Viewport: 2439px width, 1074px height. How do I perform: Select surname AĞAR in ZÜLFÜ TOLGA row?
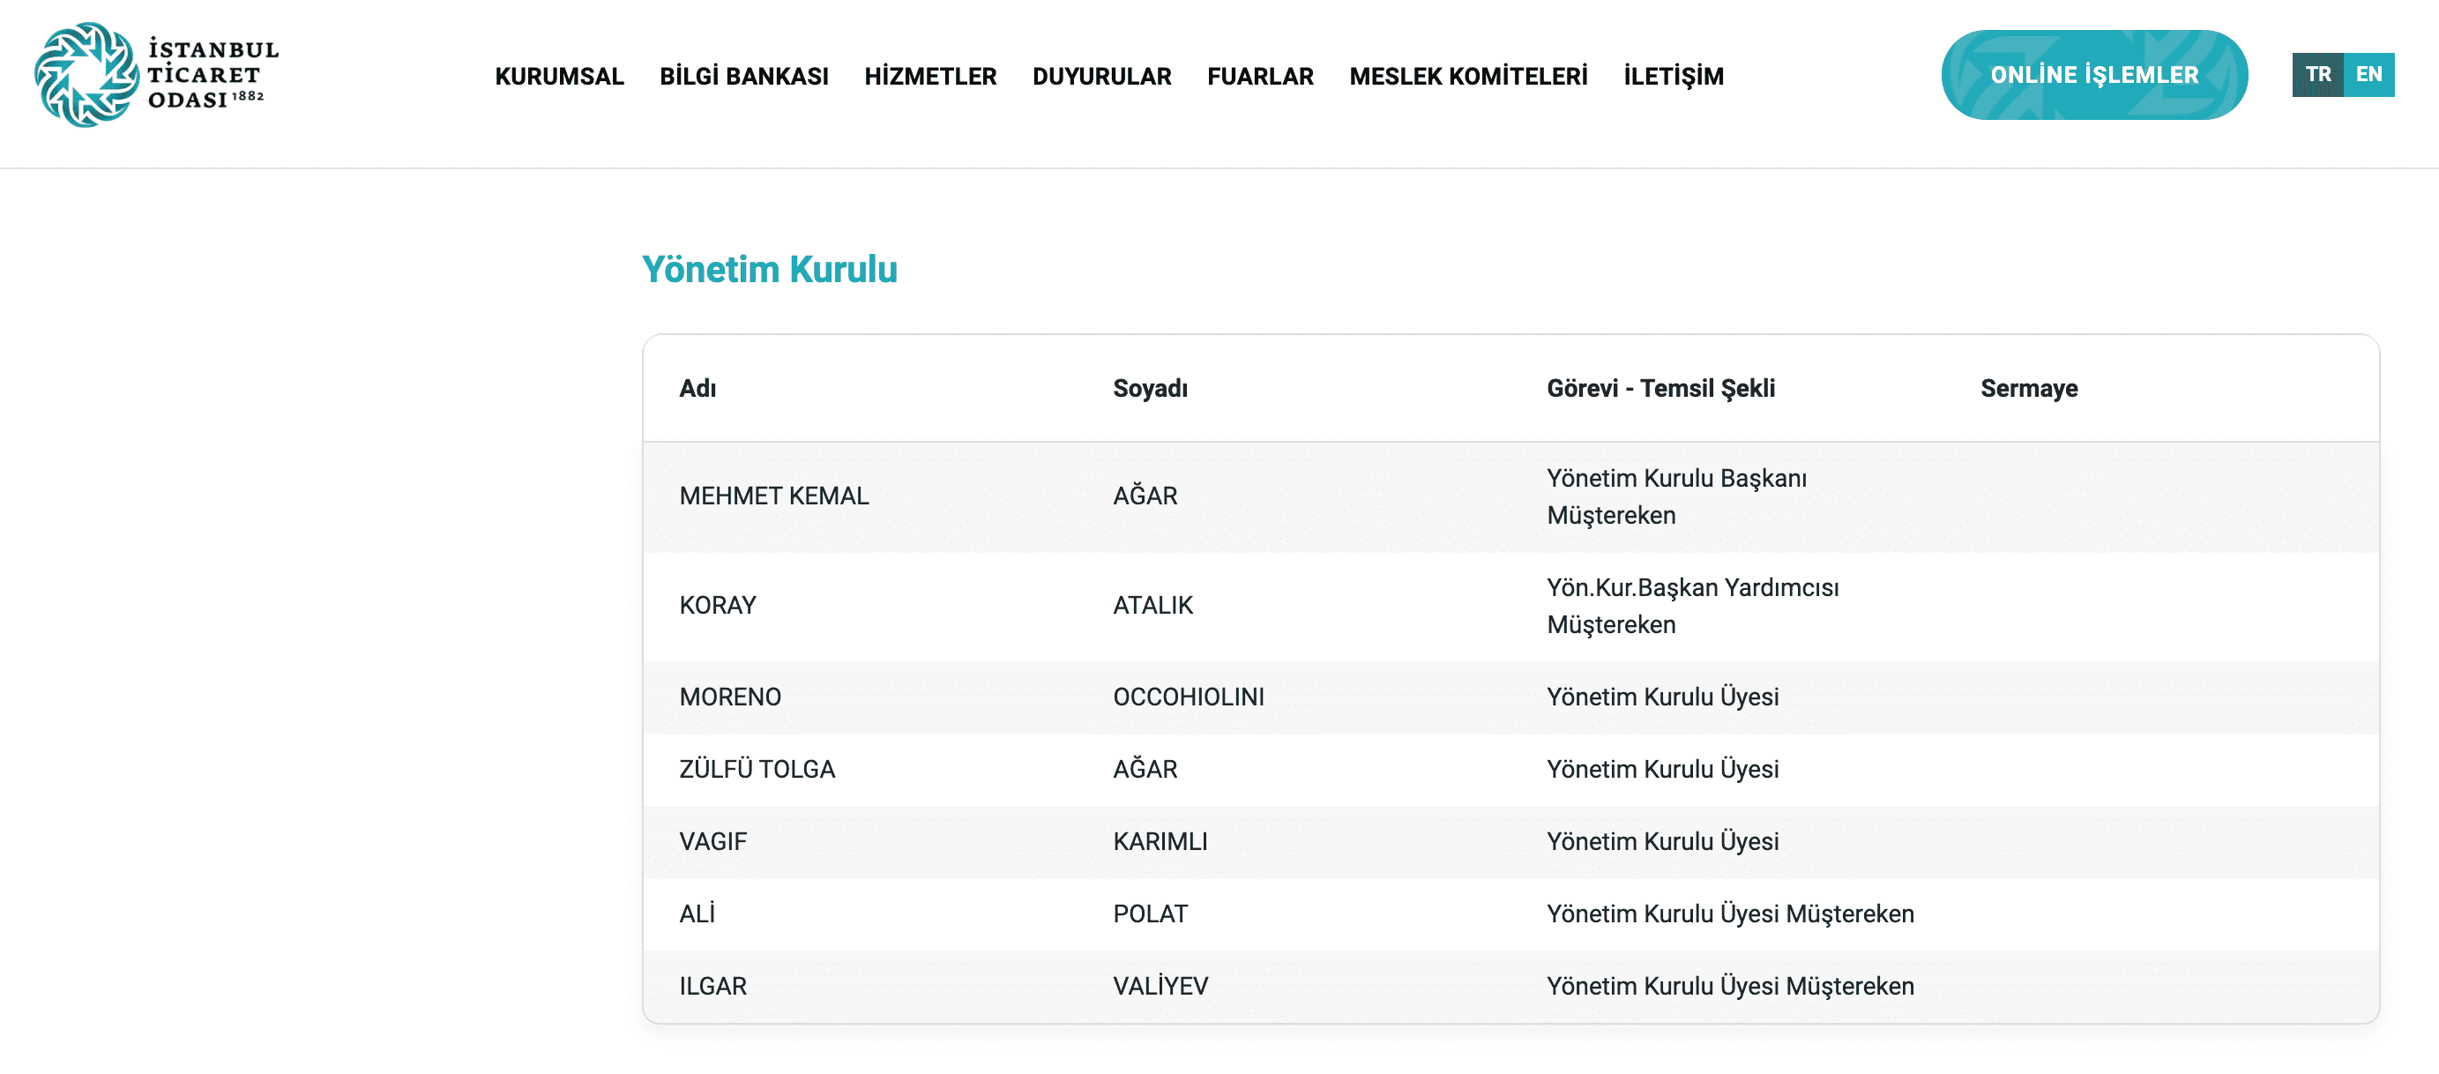pyautogui.click(x=1145, y=769)
